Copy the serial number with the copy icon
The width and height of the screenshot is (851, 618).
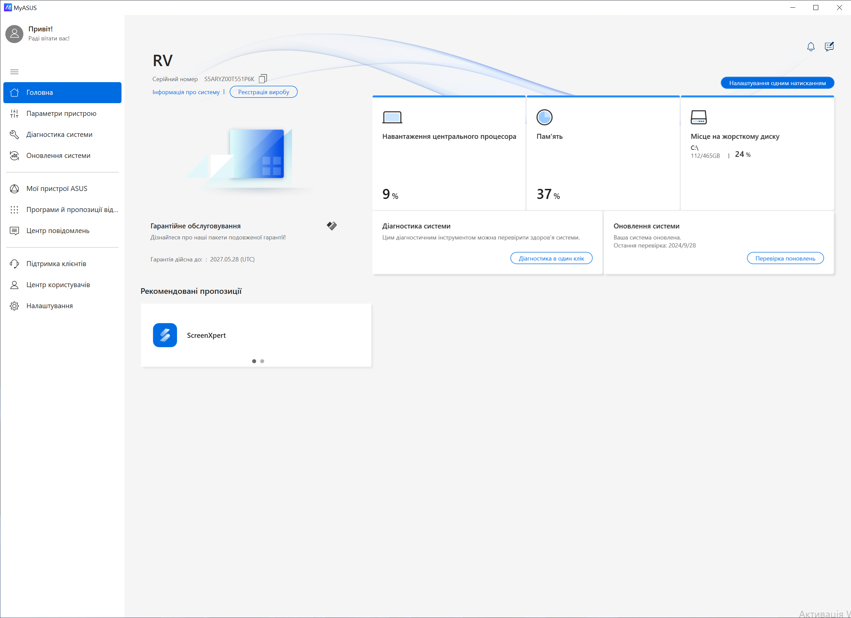(263, 78)
